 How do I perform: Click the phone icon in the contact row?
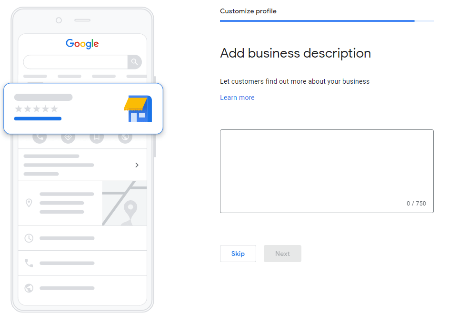[29, 263]
